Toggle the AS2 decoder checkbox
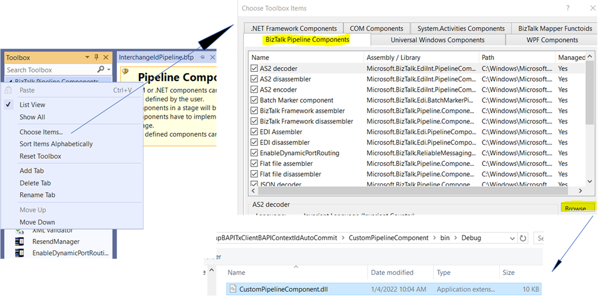598x296 pixels. [x=254, y=69]
